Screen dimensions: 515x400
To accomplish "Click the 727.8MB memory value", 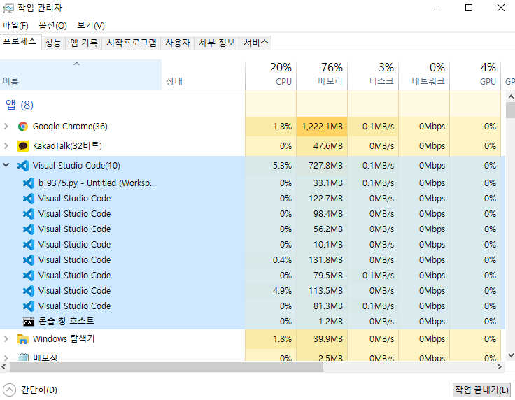I will (325, 166).
